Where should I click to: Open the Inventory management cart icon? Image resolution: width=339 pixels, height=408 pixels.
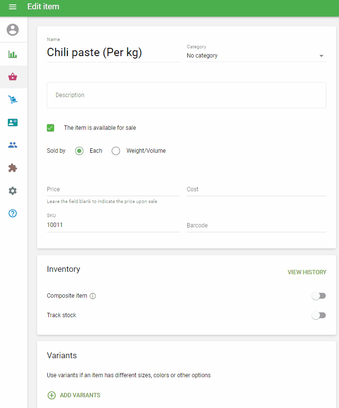click(x=13, y=100)
